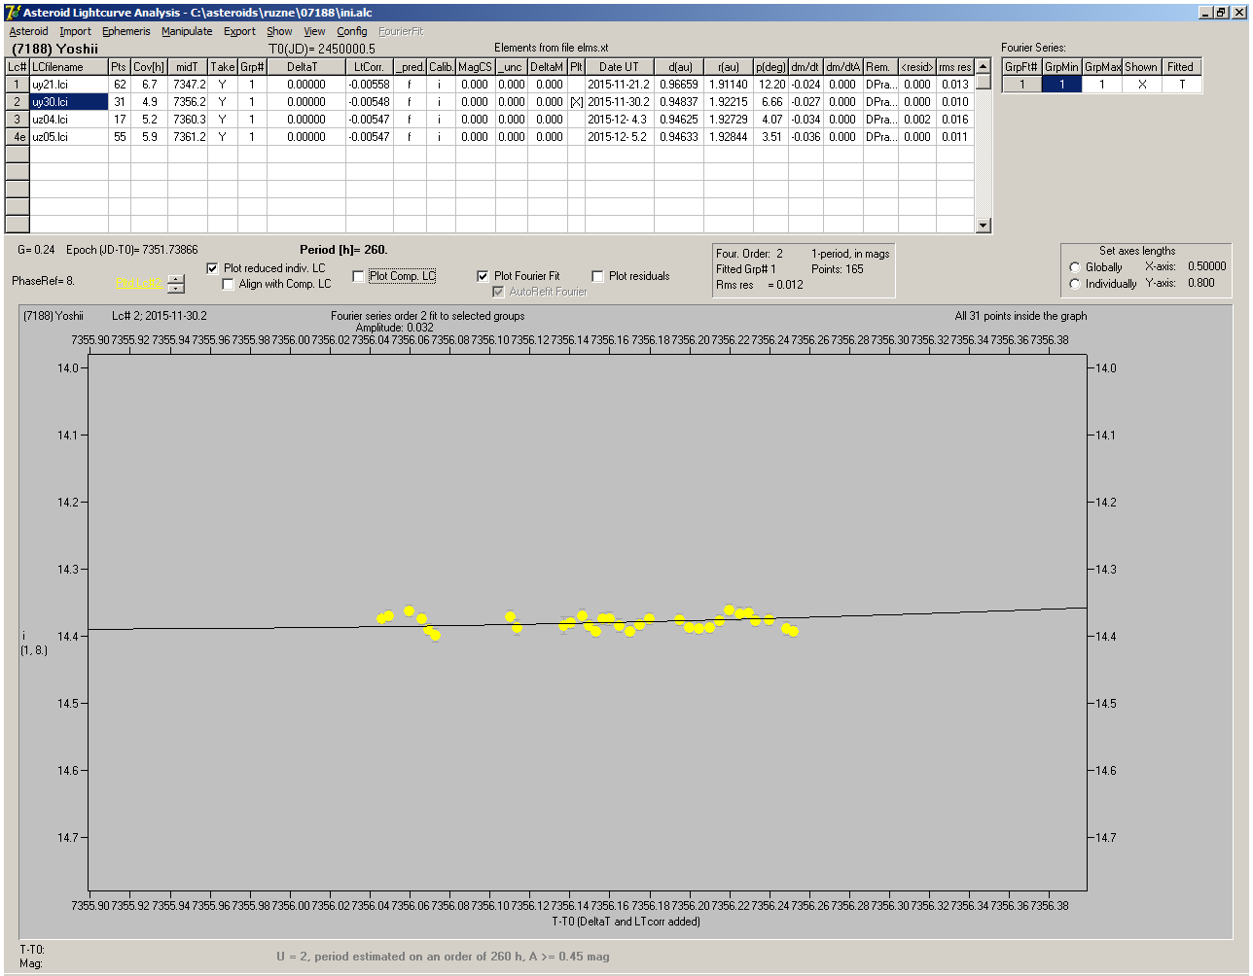
Task: Enable Align with Comp. LC checkbox
Action: click(229, 284)
